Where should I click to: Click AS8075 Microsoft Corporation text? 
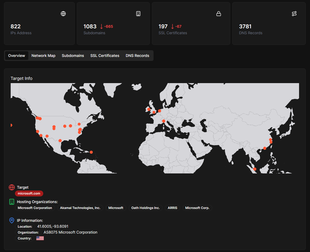[70, 232]
